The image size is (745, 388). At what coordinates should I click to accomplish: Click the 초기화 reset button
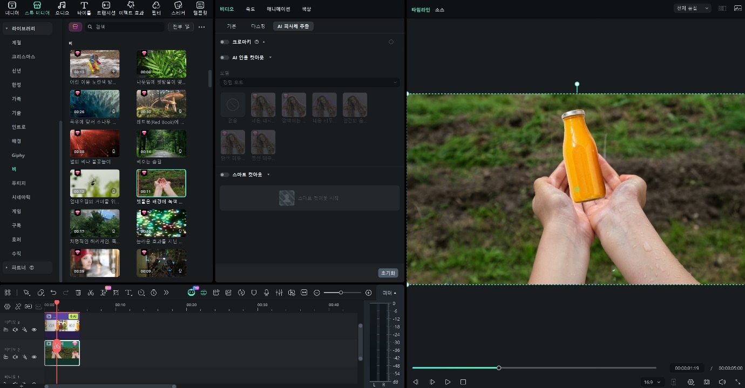(388, 273)
